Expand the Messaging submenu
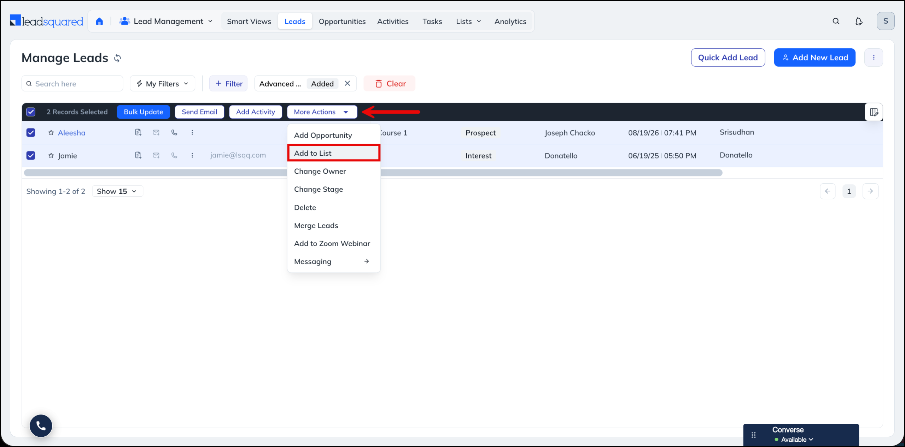 point(334,262)
